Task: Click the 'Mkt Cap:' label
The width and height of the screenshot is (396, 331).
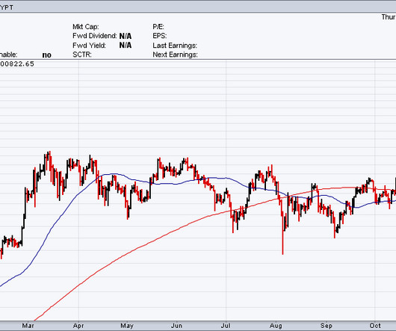Action: tap(86, 27)
